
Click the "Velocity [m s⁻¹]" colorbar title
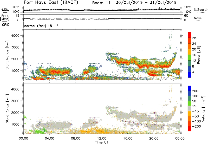(x=203, y=109)
